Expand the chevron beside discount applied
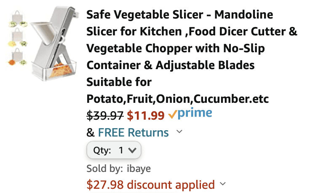The width and height of the screenshot is (310, 193). click(223, 184)
